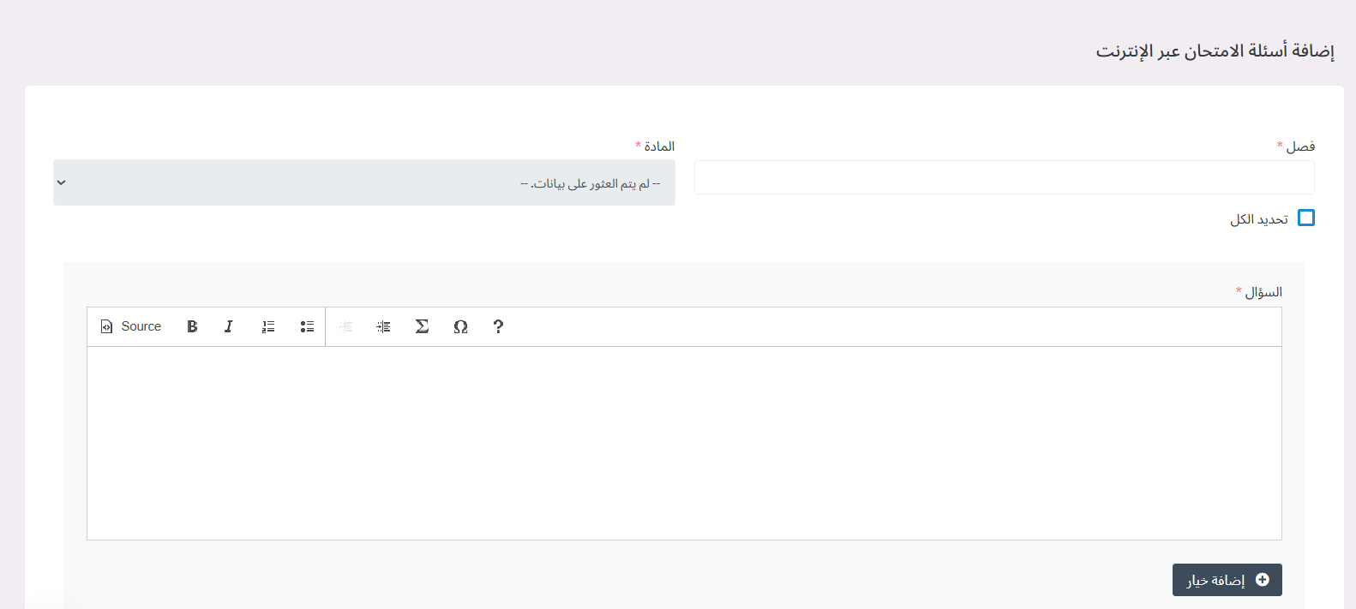Image resolution: width=1356 pixels, height=609 pixels.
Task: Click inside the فصل input field
Action: pyautogui.click(x=1003, y=176)
